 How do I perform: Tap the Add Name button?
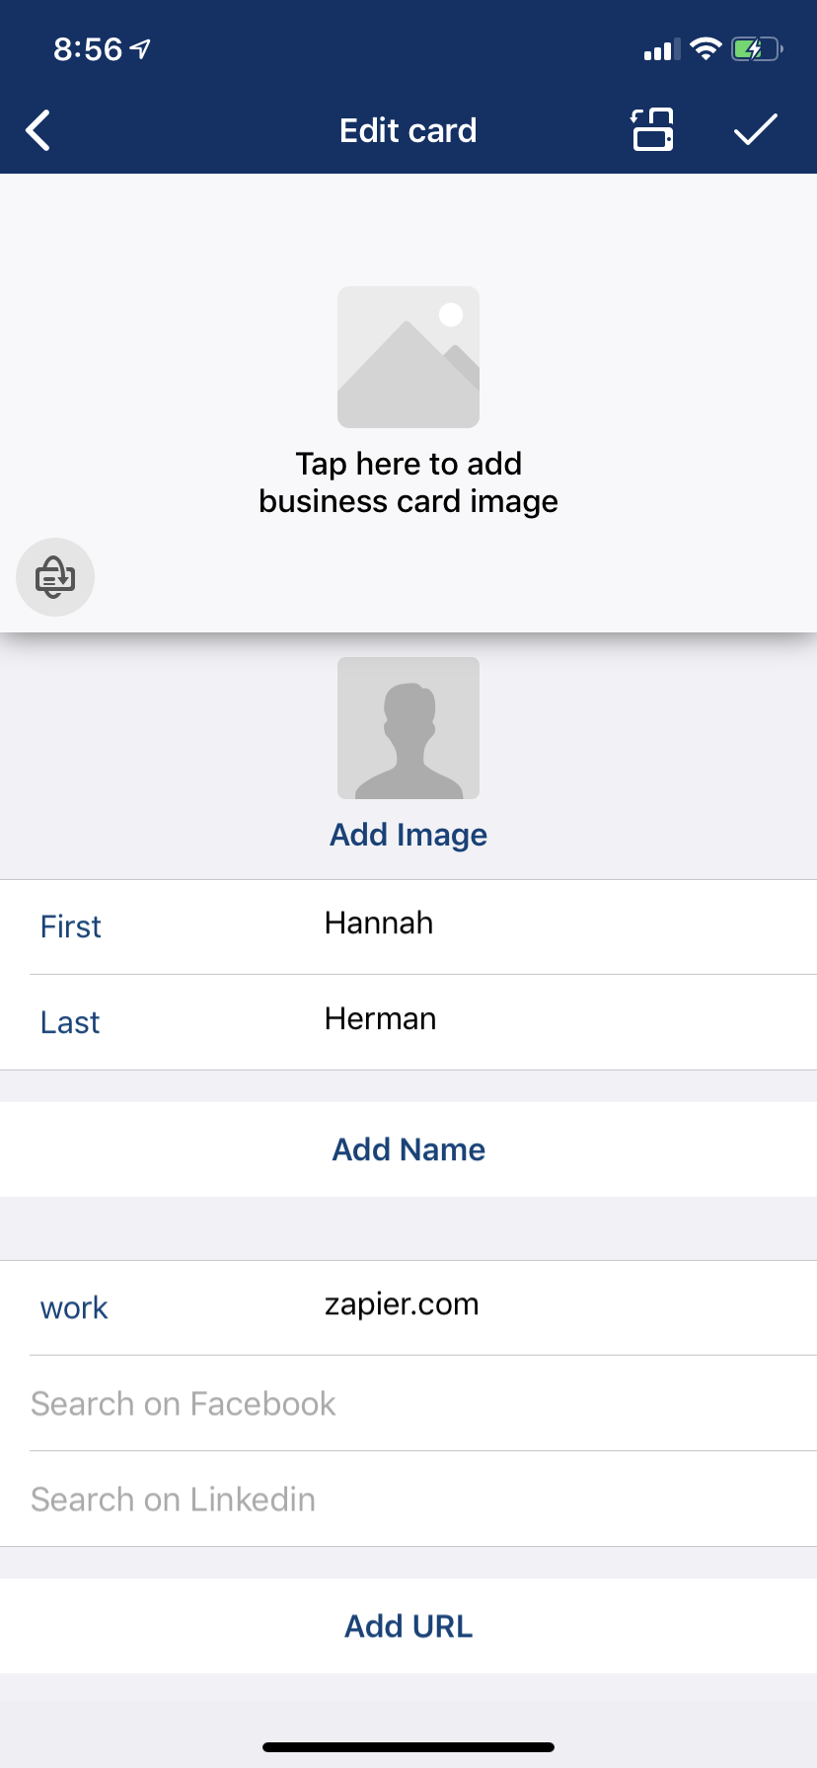pyautogui.click(x=408, y=1149)
